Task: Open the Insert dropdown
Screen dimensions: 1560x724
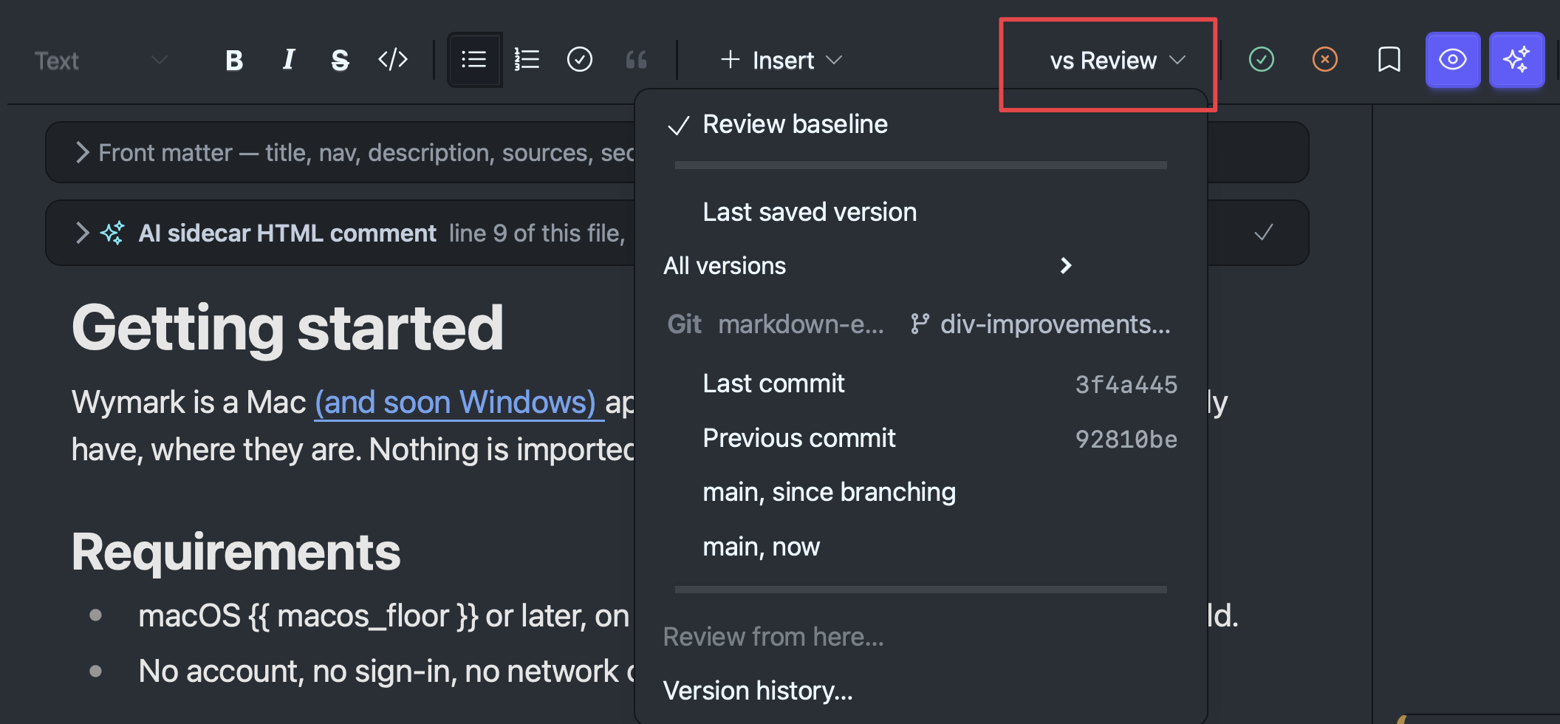Action: [781, 60]
